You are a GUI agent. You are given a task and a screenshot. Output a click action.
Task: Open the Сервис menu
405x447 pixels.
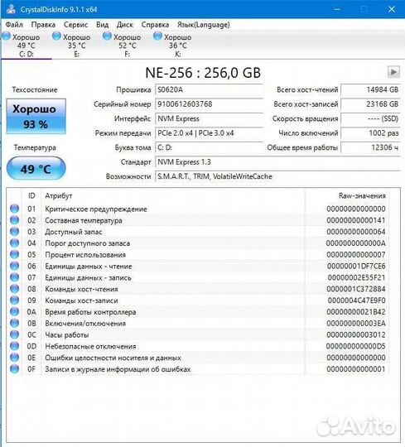75,25
